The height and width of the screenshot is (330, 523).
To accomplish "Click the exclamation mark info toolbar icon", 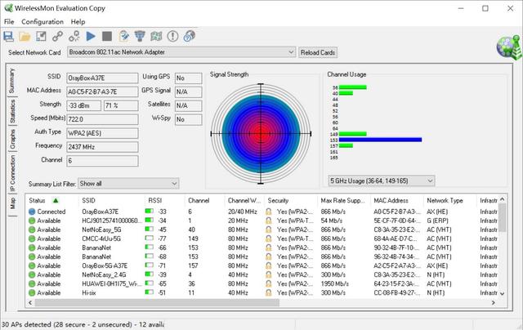I will (x=172, y=36).
